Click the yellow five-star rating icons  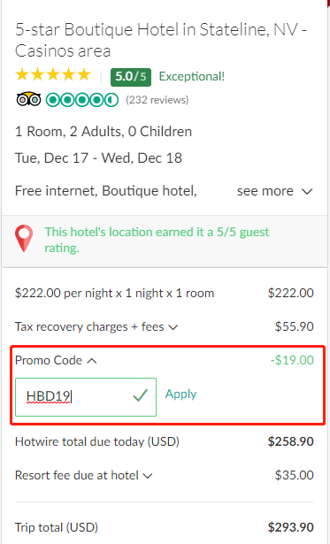pos(53,75)
